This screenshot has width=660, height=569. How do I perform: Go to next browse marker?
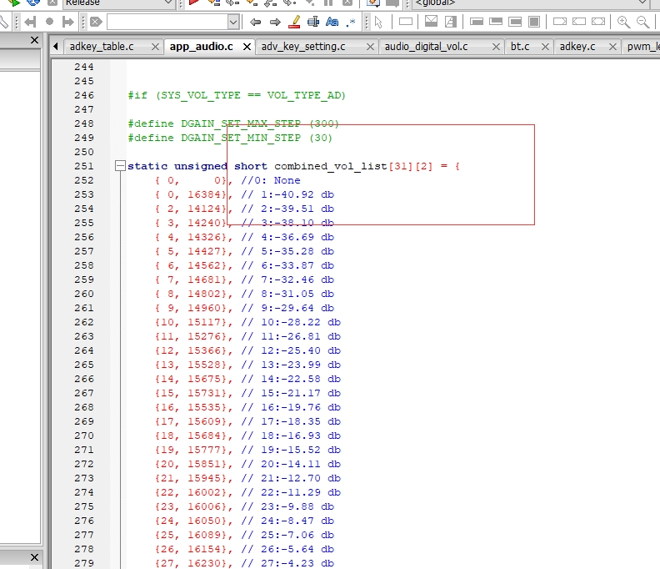coord(67,22)
